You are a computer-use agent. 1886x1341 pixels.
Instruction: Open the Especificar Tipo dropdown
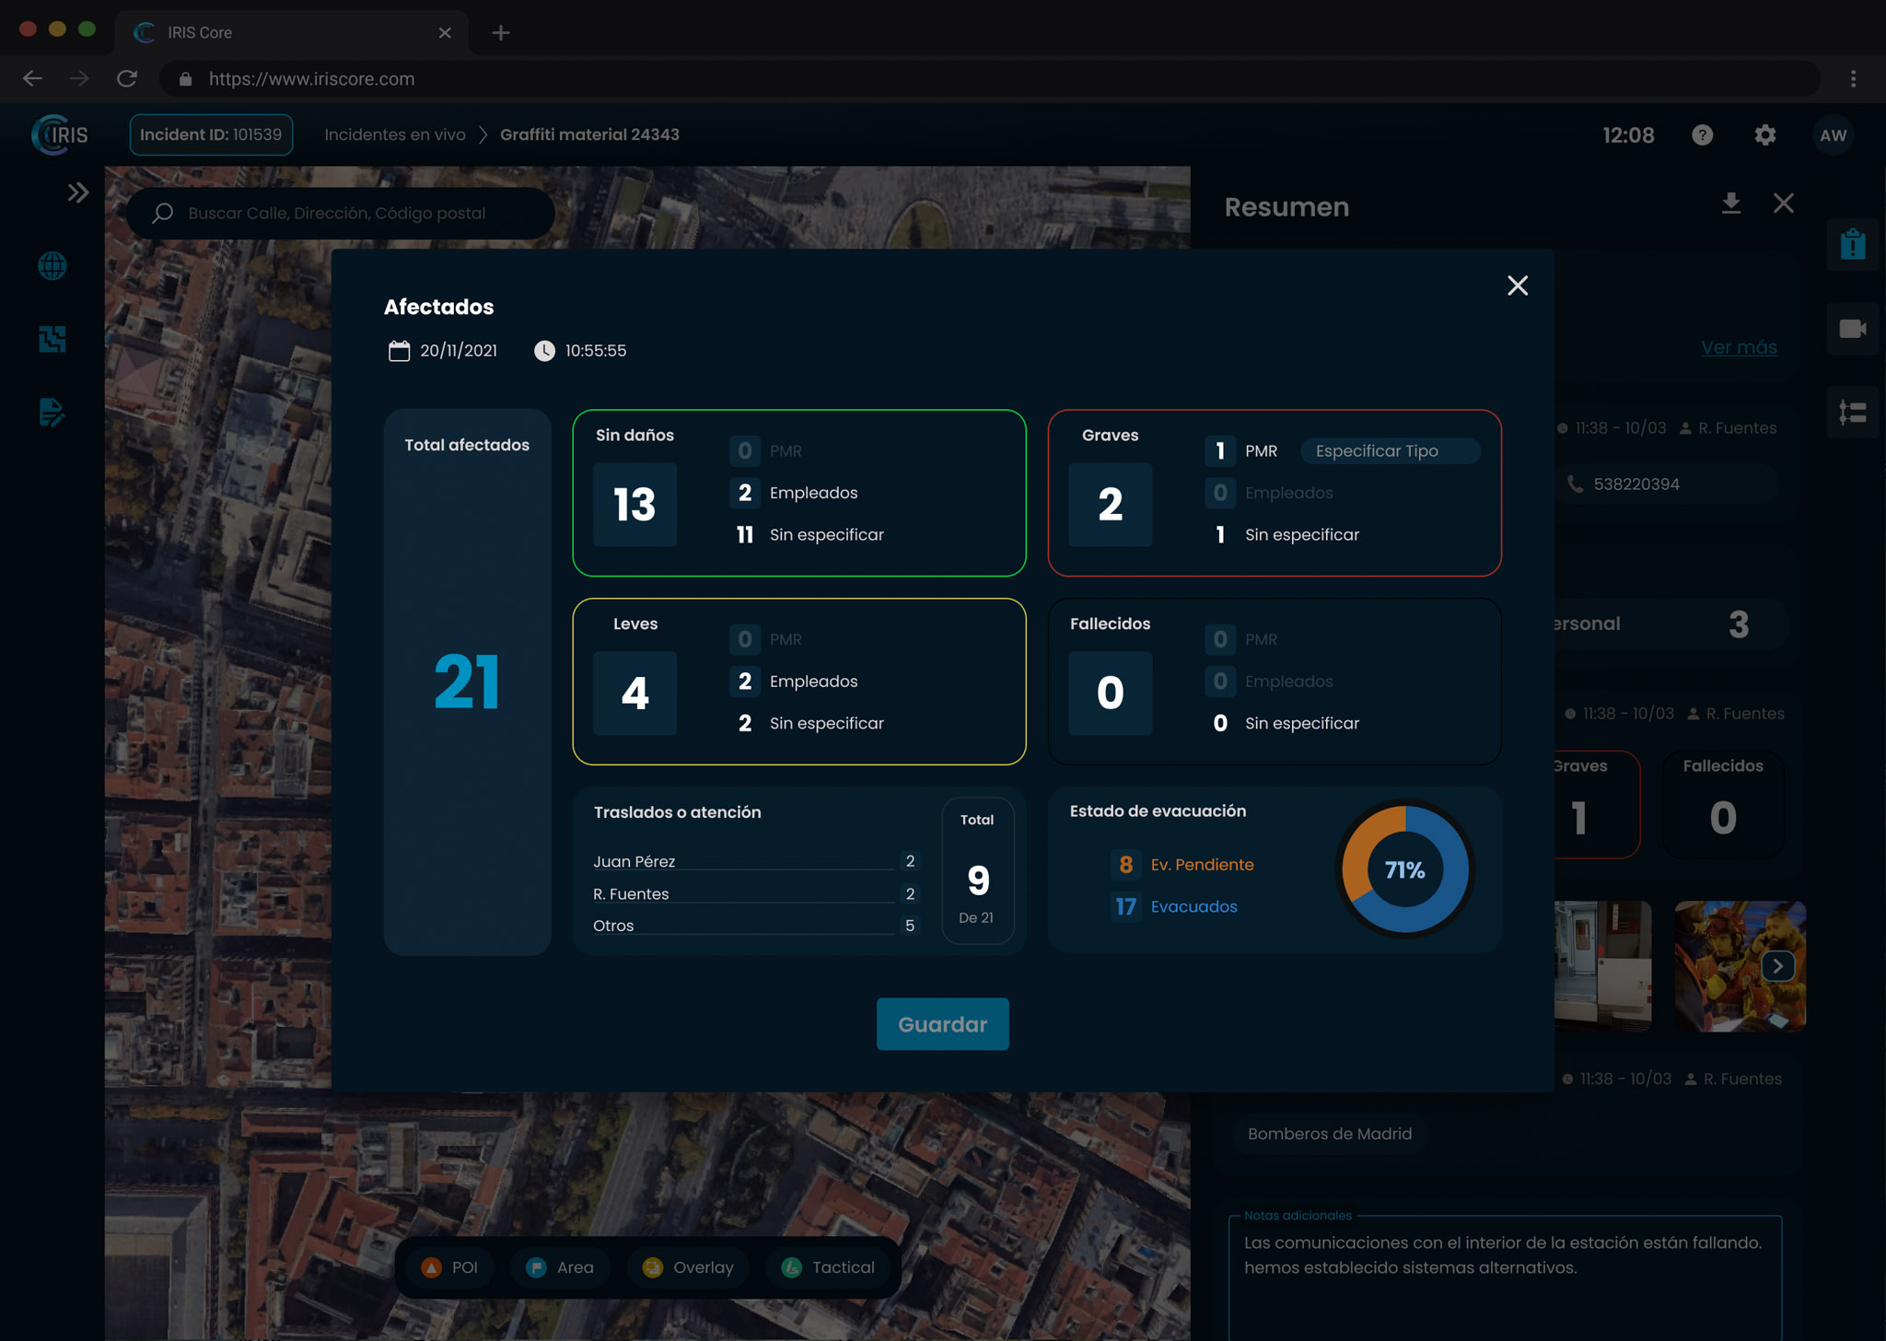point(1389,451)
